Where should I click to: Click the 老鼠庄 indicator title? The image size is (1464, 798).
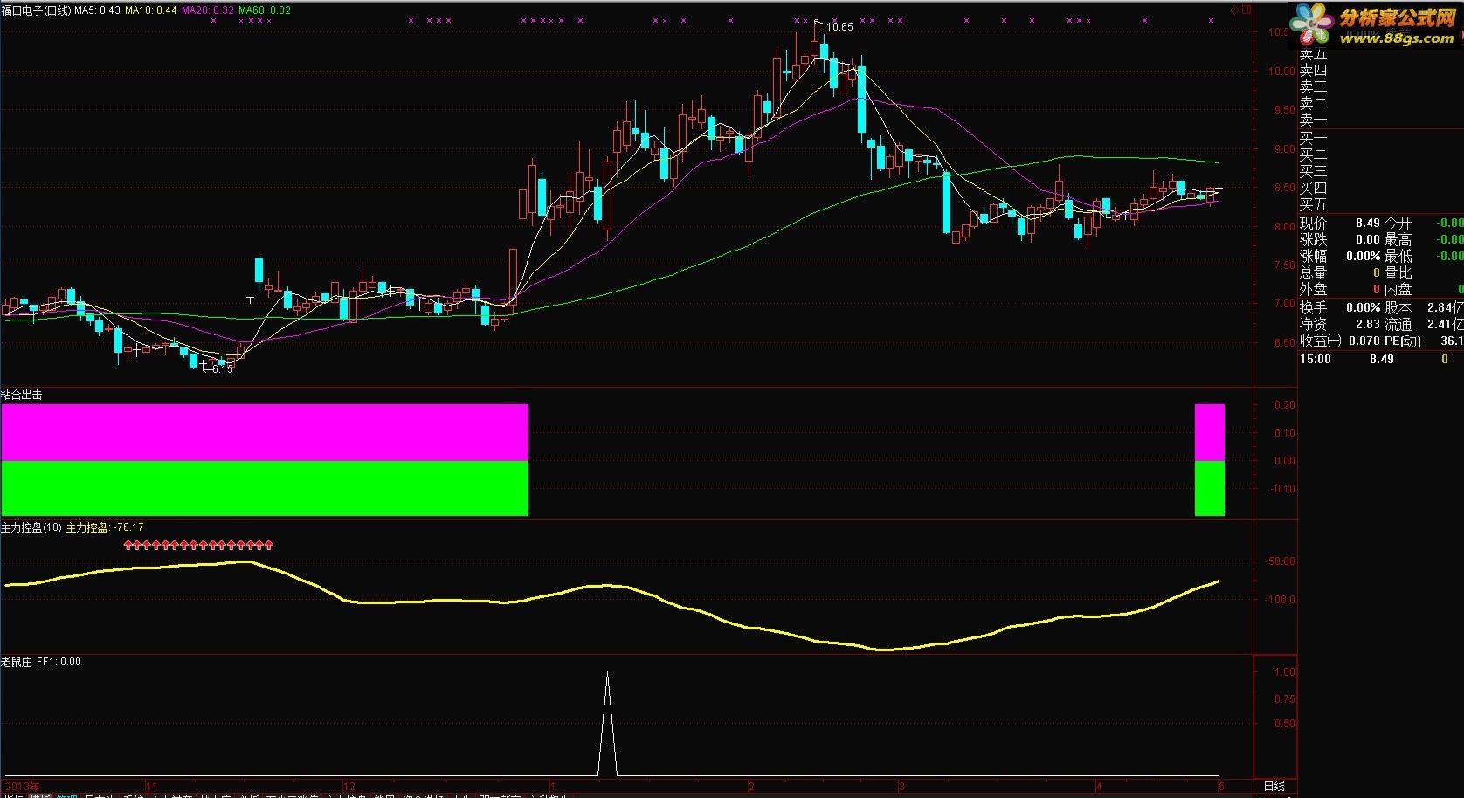click(x=17, y=662)
